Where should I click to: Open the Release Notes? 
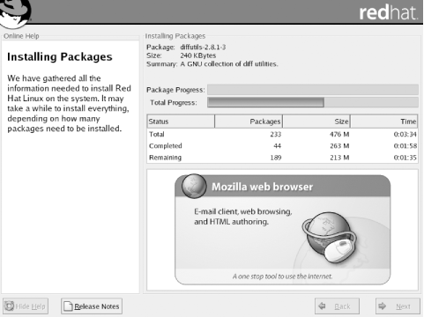coord(92,306)
